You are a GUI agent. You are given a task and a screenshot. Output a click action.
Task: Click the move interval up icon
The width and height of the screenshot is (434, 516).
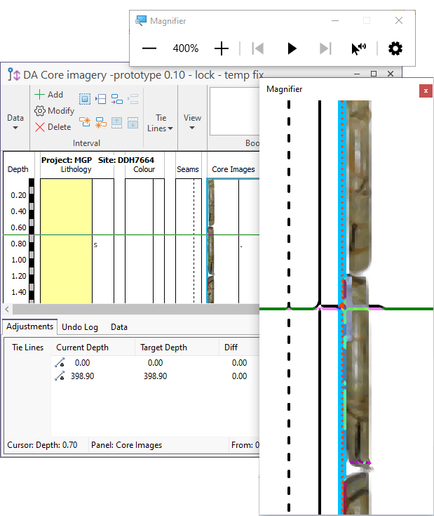click(x=116, y=122)
